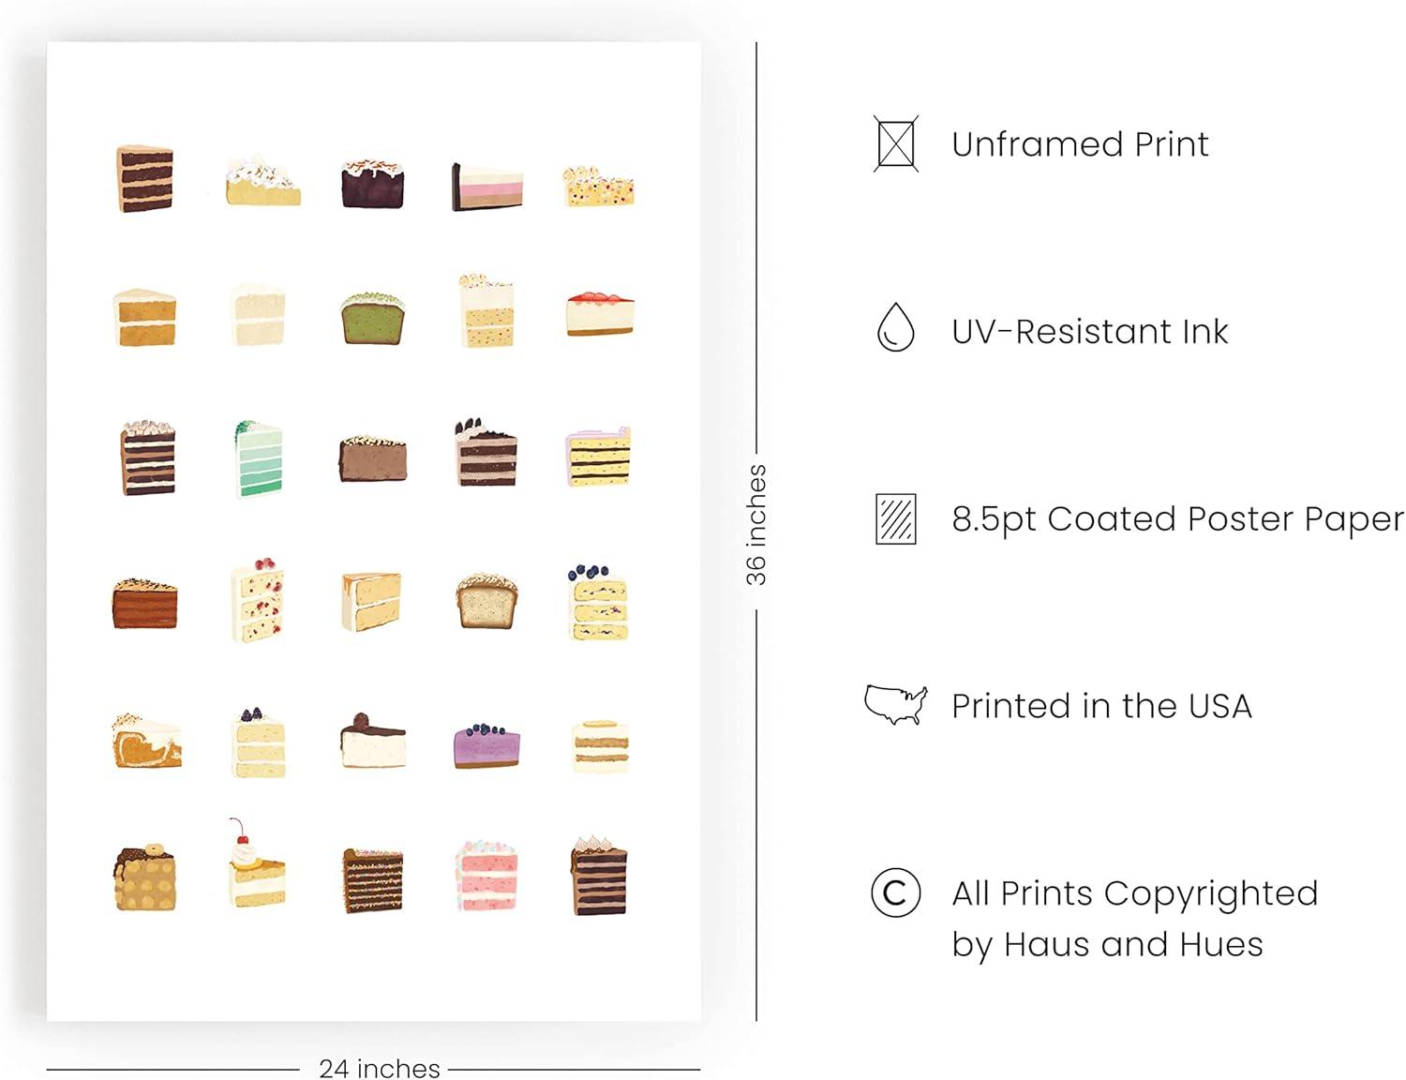
Task: Click the "24 inches" width label
Action: tap(379, 1068)
